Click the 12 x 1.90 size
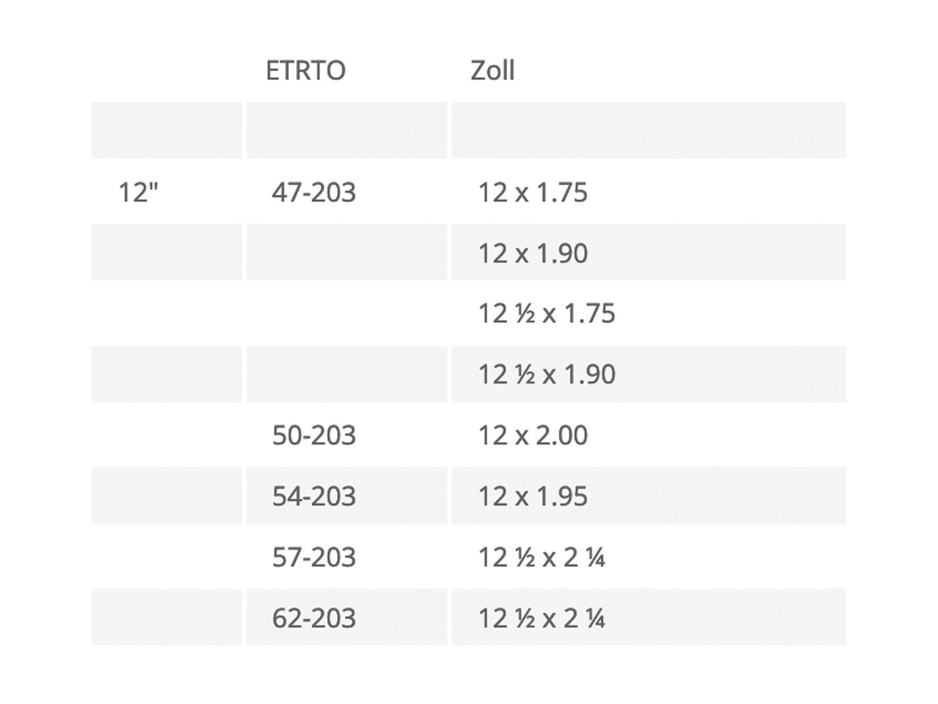This screenshot has height=704, width=938. (x=533, y=253)
